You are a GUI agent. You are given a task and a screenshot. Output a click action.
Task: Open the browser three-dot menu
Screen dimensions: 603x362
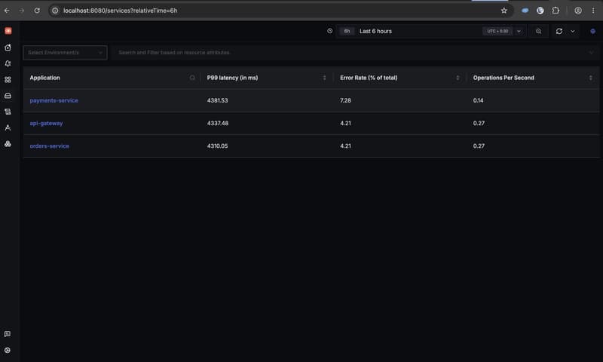(x=593, y=11)
